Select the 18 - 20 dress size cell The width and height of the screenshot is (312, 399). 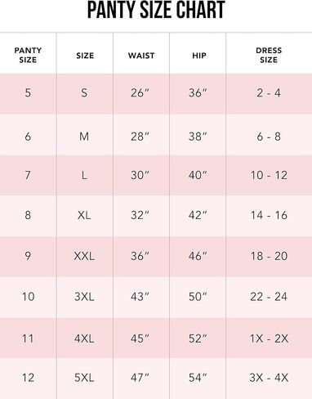(269, 256)
